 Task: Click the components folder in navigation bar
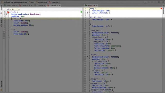pyautogui.click(x=41, y=2)
